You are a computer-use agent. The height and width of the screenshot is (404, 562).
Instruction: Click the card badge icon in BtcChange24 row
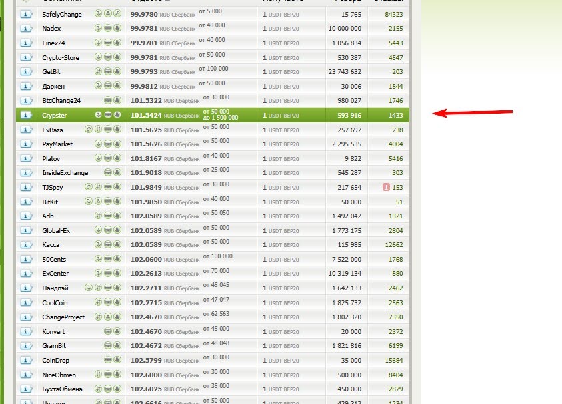click(x=108, y=100)
